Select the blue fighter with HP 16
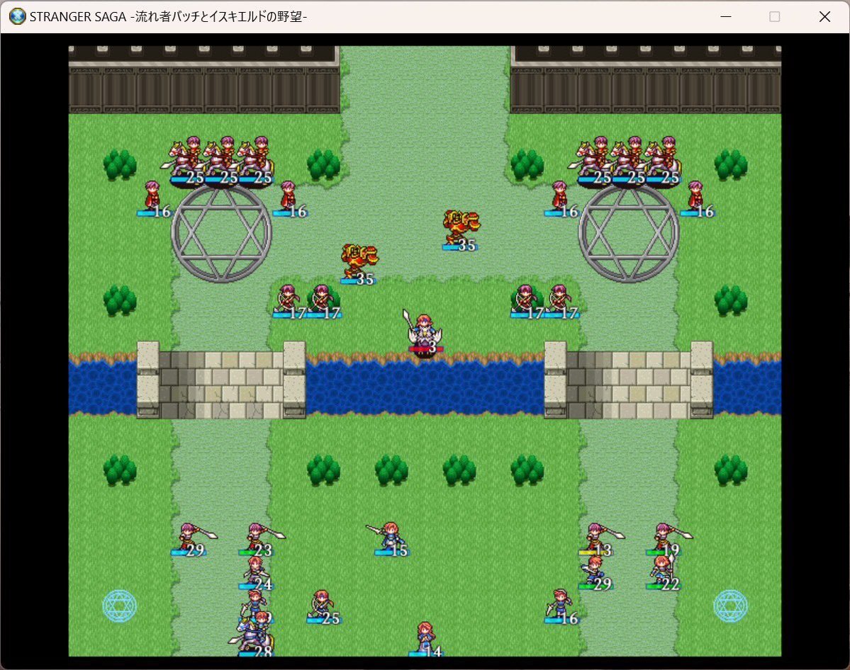Image resolution: width=850 pixels, height=670 pixels. point(561,607)
